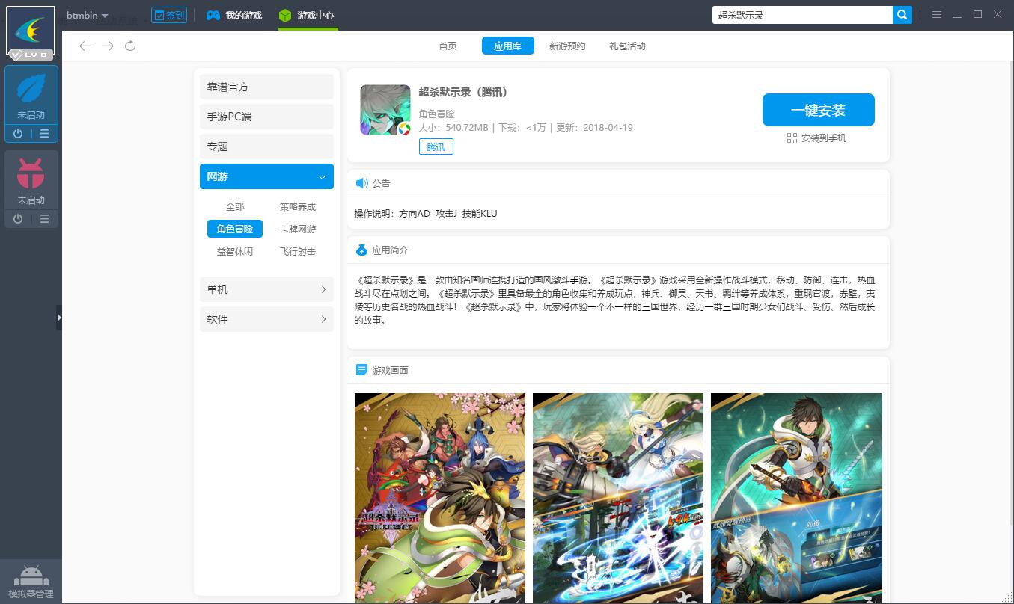
Task: Select the blue leaf emulator instance
Action: pyautogui.click(x=31, y=95)
